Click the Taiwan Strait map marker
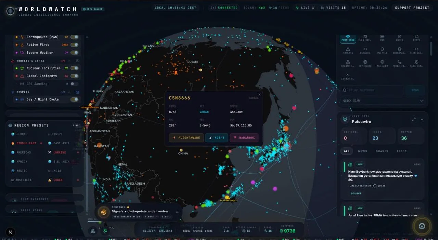Image resolution: width=438 pixels, height=240 pixels. 227,198
